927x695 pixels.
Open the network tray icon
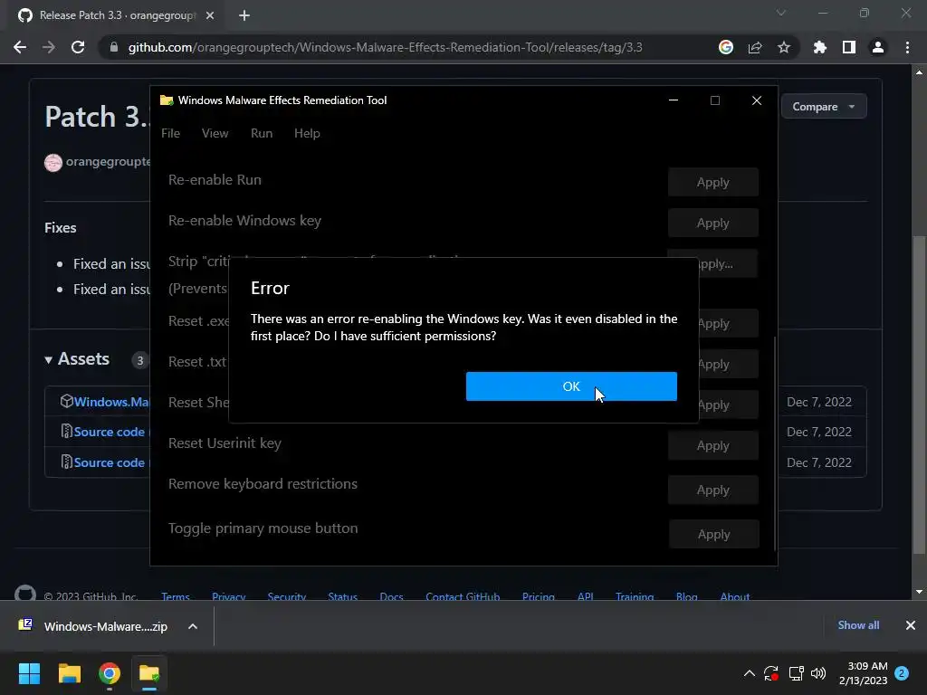tap(796, 673)
